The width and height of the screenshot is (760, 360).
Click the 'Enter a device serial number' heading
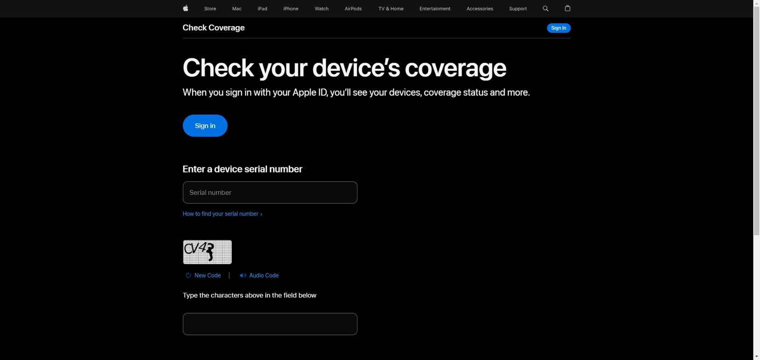click(x=242, y=169)
